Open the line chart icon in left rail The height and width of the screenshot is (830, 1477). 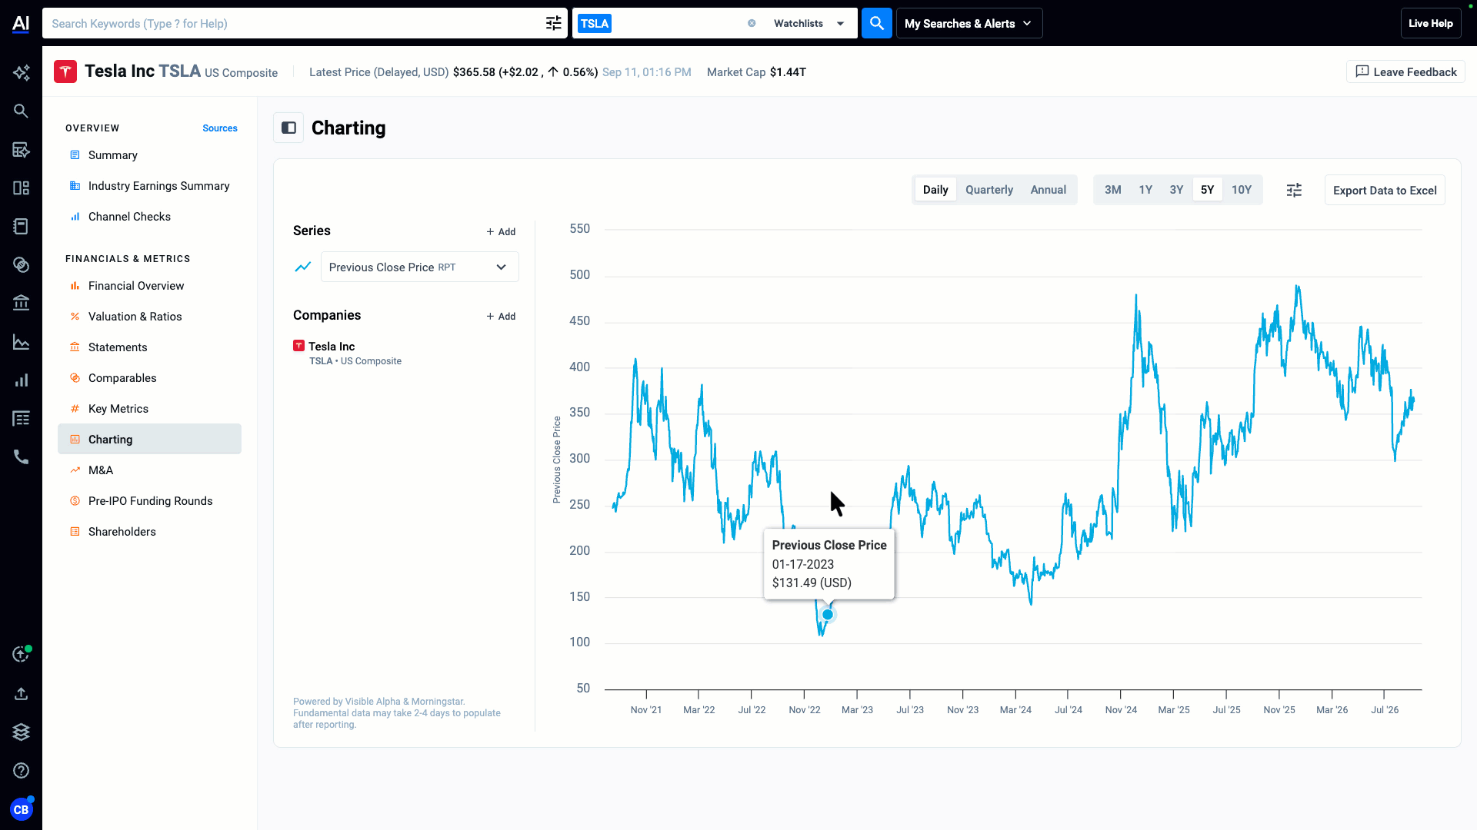[21, 342]
